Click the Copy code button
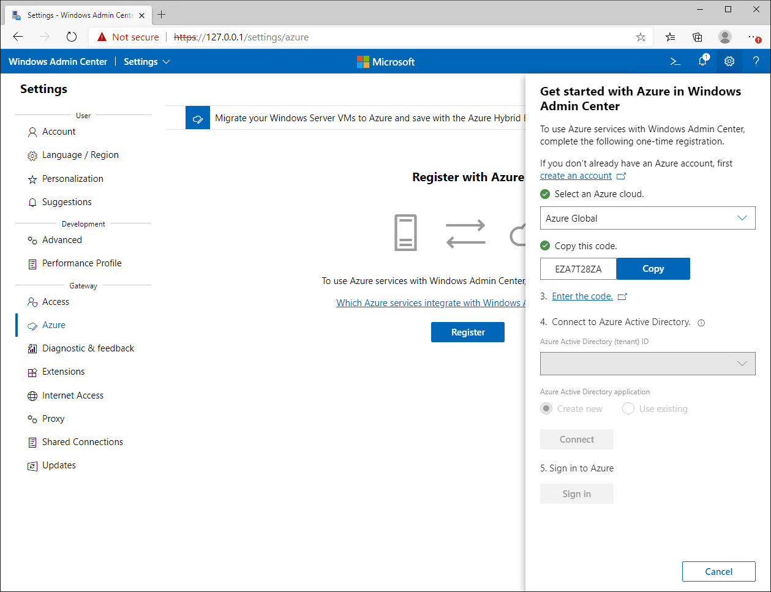The height and width of the screenshot is (592, 771). pyautogui.click(x=653, y=269)
